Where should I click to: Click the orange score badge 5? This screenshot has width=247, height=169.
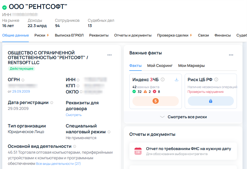pyautogui.click(x=155, y=101)
